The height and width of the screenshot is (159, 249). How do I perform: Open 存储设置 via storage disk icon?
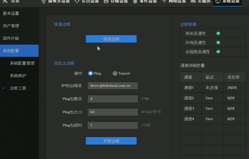[x=106, y=2]
